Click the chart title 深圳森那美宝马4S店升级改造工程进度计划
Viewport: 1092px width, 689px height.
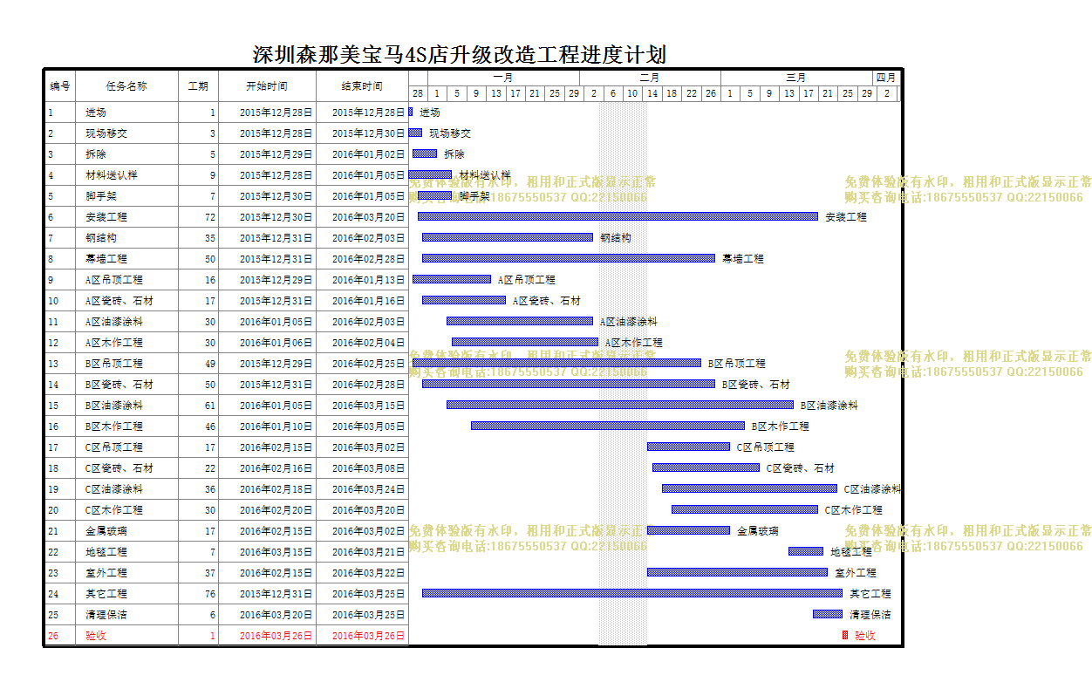(460, 55)
